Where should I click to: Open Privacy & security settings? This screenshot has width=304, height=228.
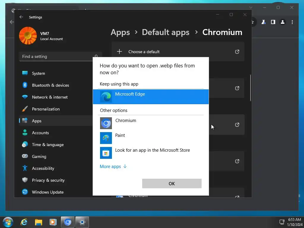56,180
